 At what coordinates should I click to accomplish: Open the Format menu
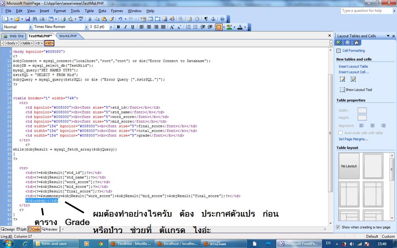point(60,11)
